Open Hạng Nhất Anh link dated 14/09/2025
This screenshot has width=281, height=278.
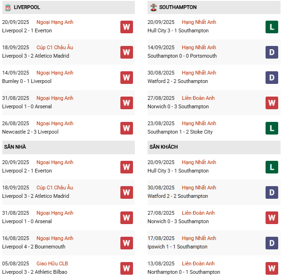point(199,47)
